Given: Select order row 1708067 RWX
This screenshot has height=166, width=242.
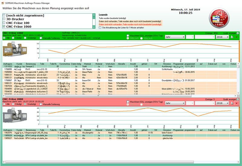Looking at the screenshot, I should [119, 80].
